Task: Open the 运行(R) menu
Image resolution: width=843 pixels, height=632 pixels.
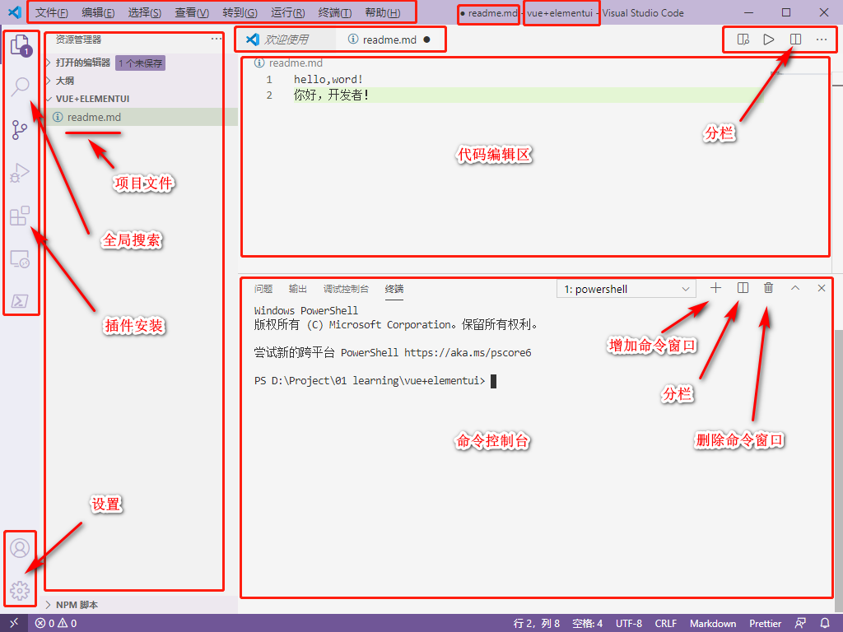Action: 287,12
